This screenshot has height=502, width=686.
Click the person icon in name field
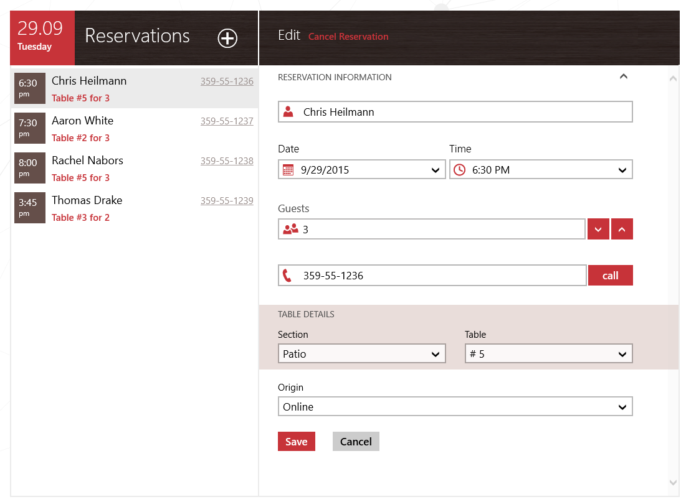click(x=288, y=112)
